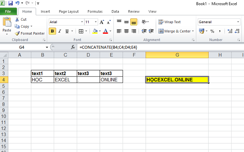244x152 pixels.
Task: Open Merge & Center dropdown arrow
Action: pyautogui.click(x=193, y=31)
